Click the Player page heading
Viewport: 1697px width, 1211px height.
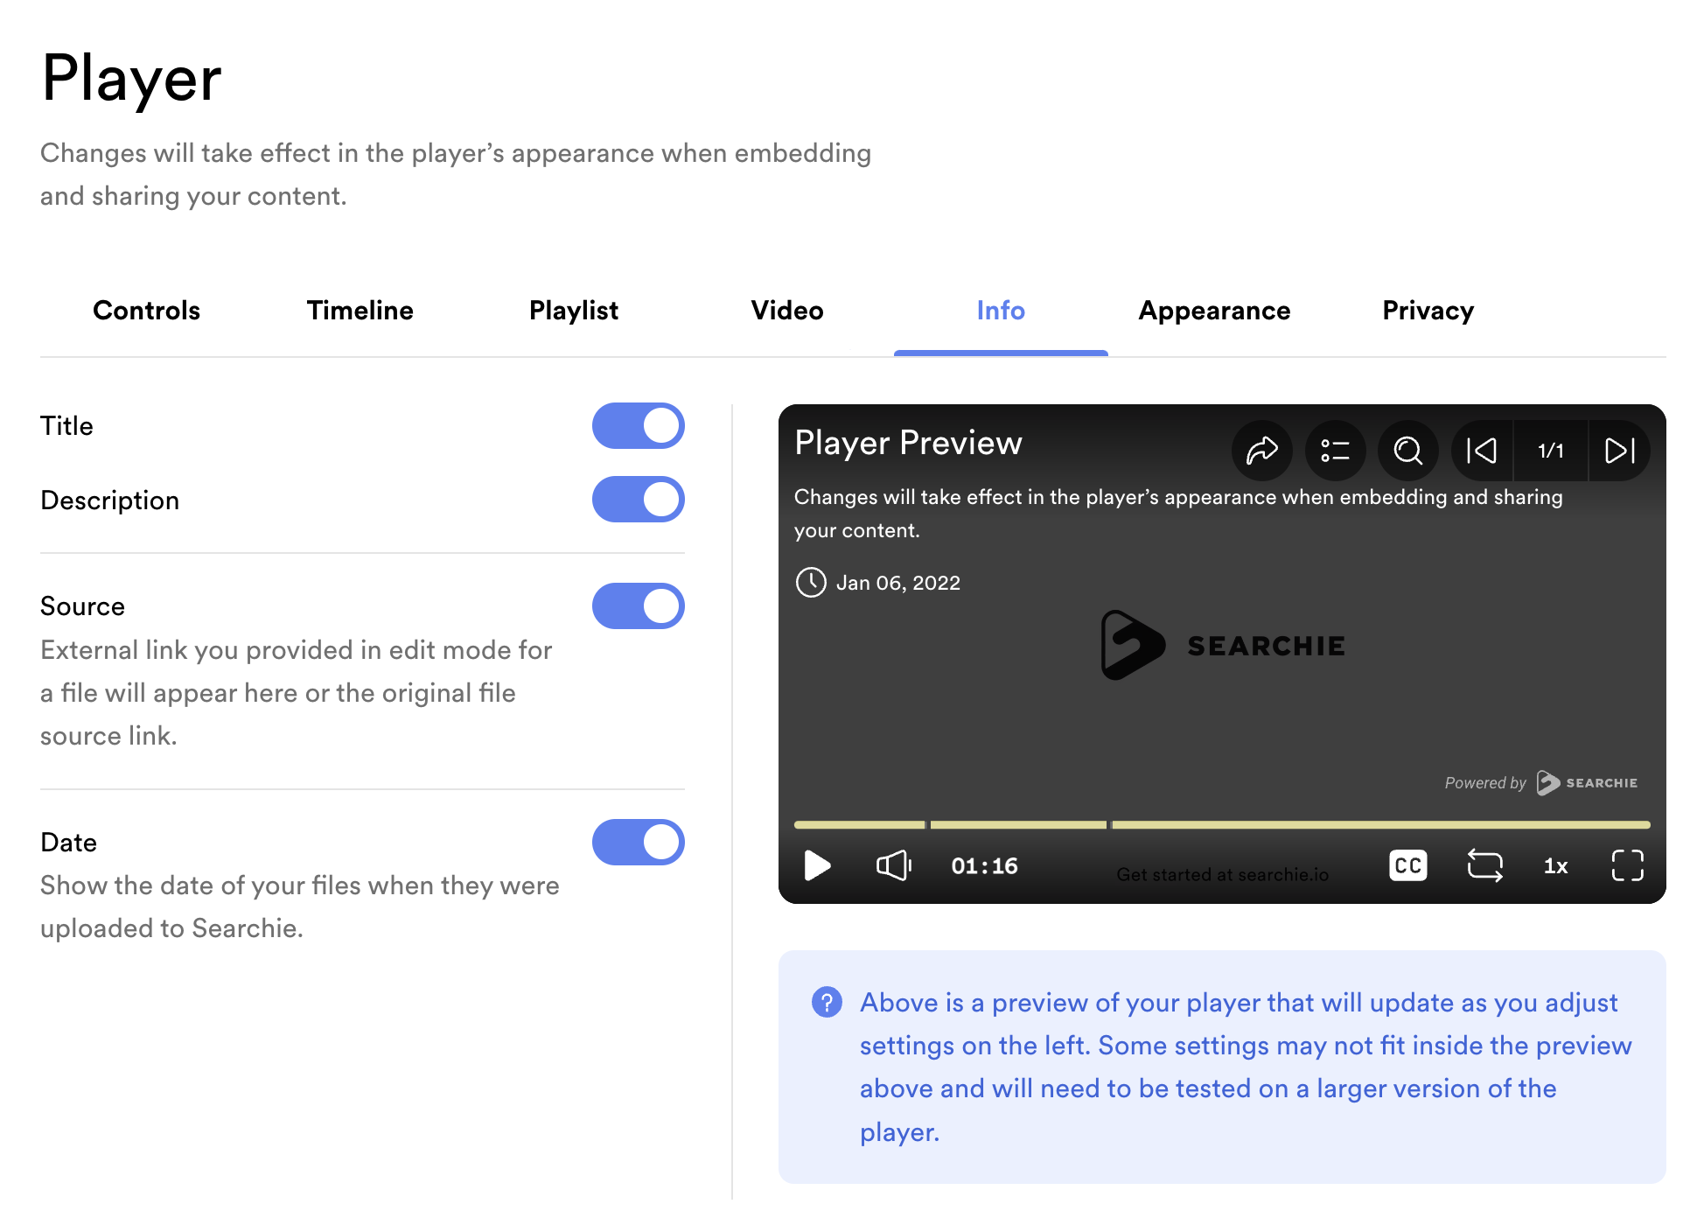131,79
